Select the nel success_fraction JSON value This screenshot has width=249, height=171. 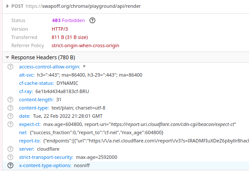click(97, 132)
